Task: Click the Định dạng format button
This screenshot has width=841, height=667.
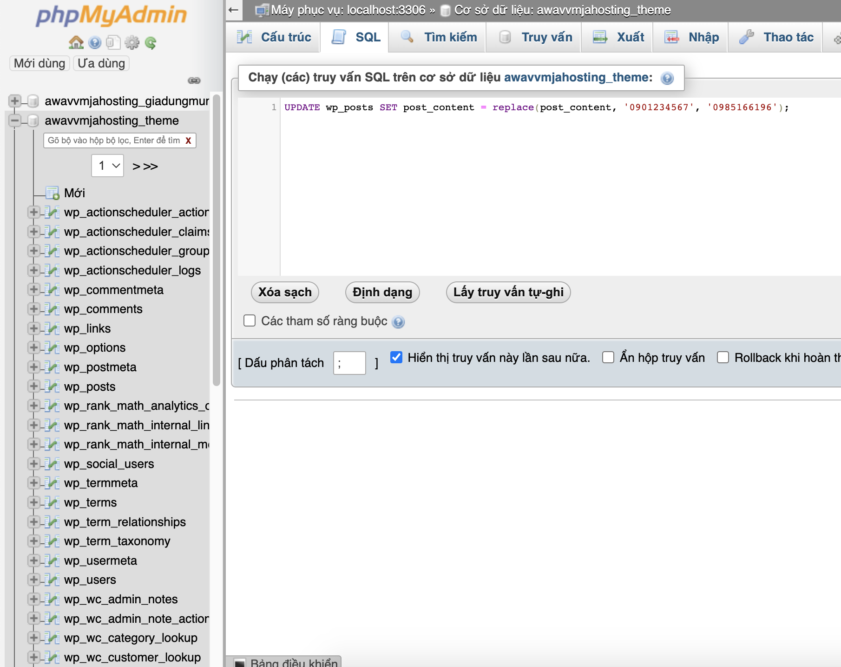Action: click(382, 292)
